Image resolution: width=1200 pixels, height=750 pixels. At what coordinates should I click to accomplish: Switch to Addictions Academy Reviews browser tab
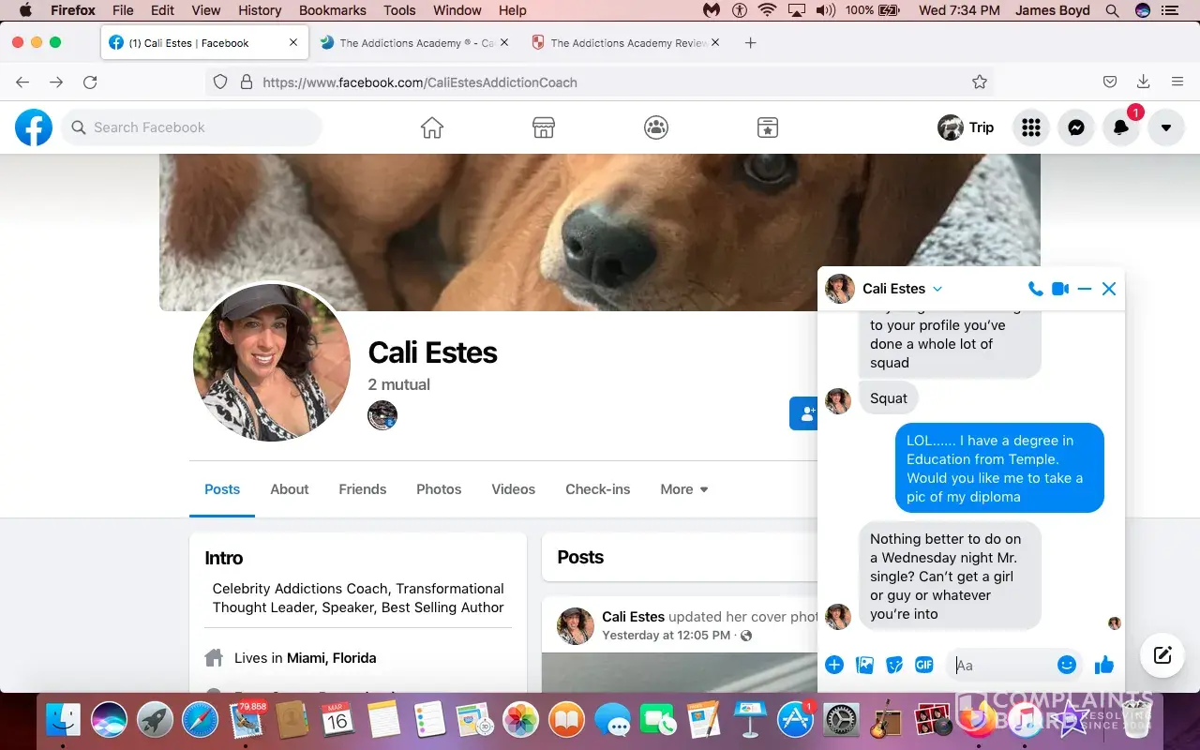[x=626, y=43]
